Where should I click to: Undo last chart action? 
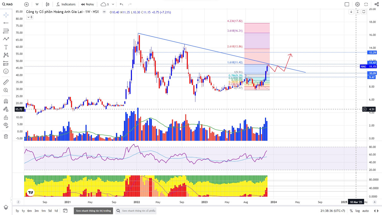[121, 4]
